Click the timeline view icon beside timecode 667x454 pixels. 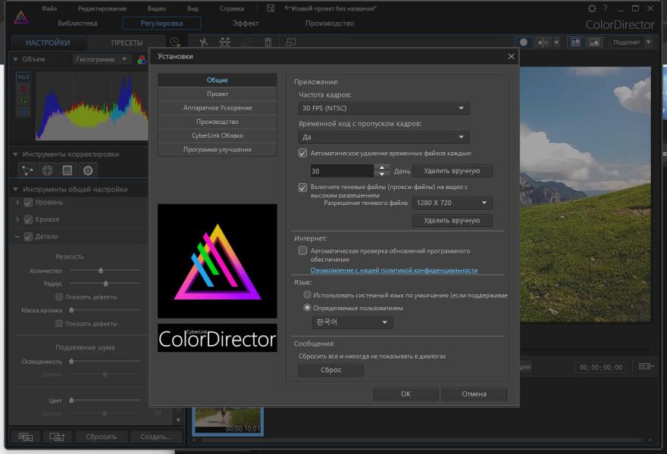coord(646,366)
